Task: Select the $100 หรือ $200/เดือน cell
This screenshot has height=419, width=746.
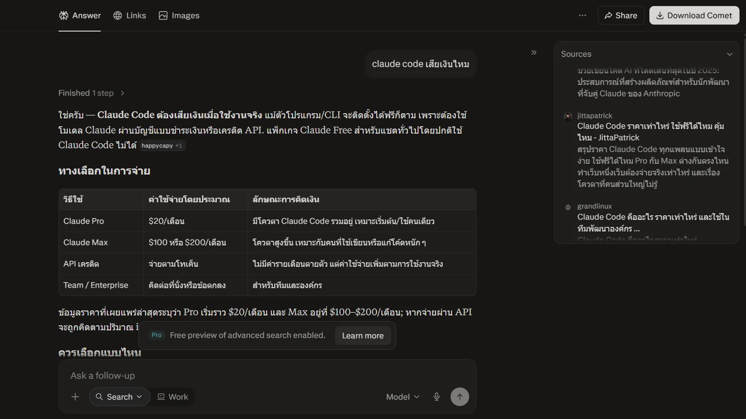Action: pyautogui.click(x=196, y=242)
